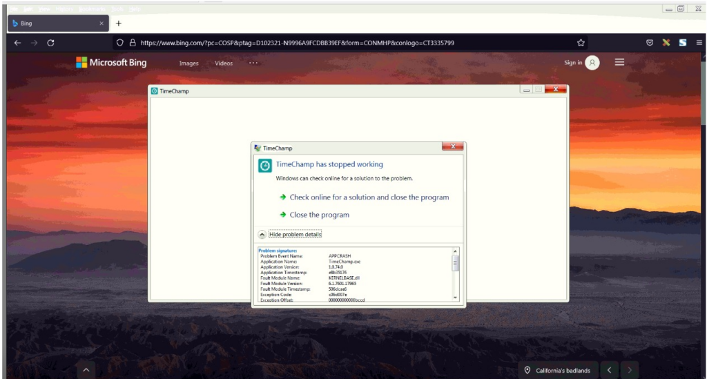The image size is (707, 379).
Task: Click the Fault Module Timestamp label
Action: (x=285, y=289)
